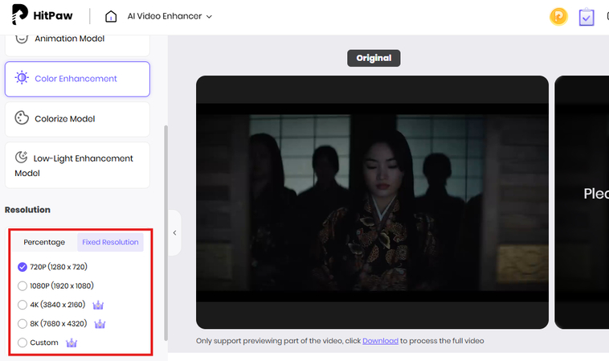609x361 pixels.
Task: Click the Low-Light moon icon
Action: pyautogui.click(x=21, y=157)
